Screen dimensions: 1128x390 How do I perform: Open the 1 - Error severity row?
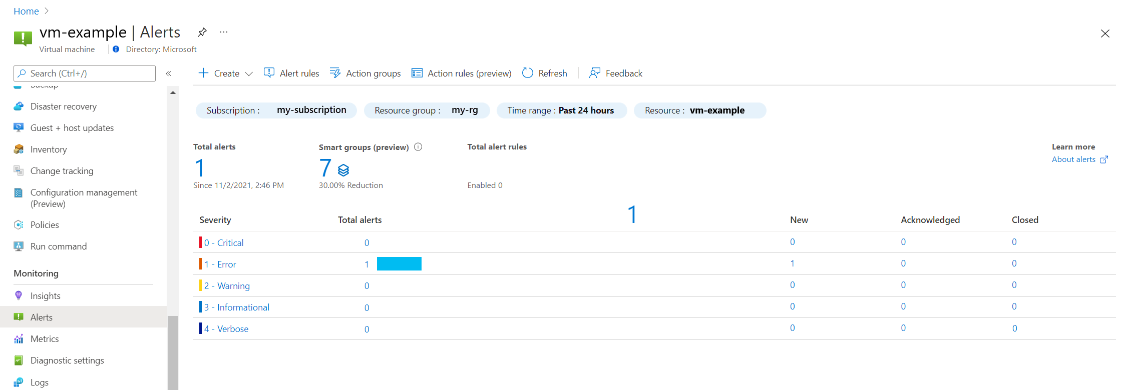pyautogui.click(x=220, y=264)
